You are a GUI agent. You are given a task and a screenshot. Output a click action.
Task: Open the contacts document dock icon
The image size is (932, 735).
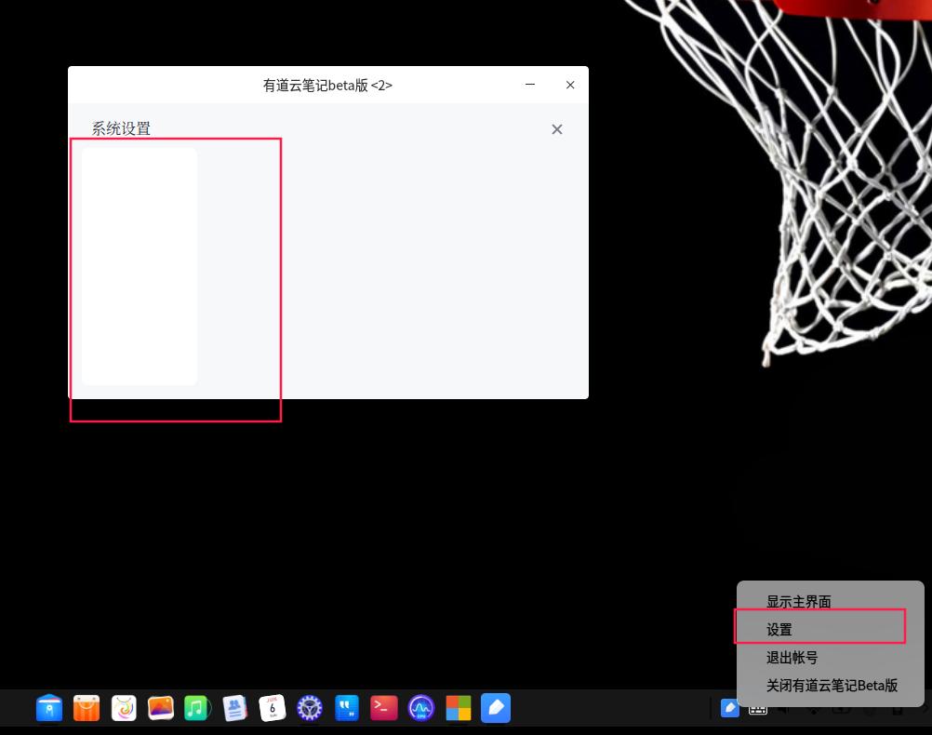[x=234, y=708]
